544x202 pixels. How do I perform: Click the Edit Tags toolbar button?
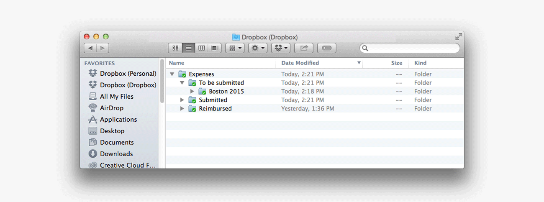coord(327,48)
